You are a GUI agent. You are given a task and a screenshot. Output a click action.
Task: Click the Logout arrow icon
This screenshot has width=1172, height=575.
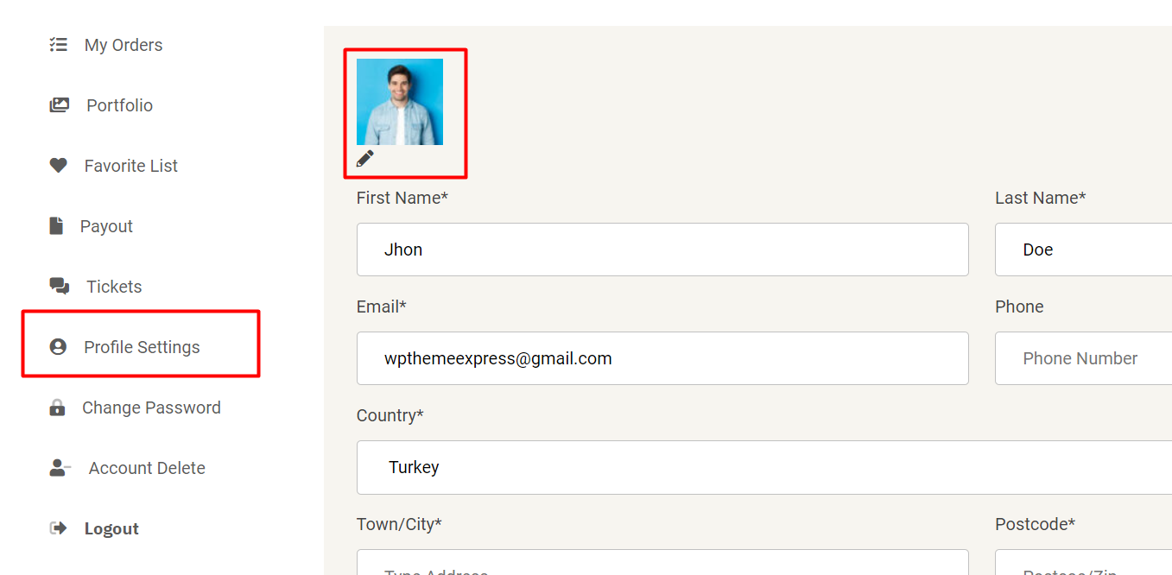point(58,528)
